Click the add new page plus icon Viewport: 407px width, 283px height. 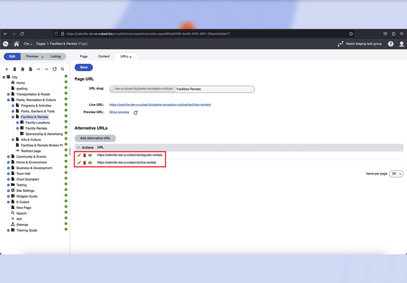point(7,69)
